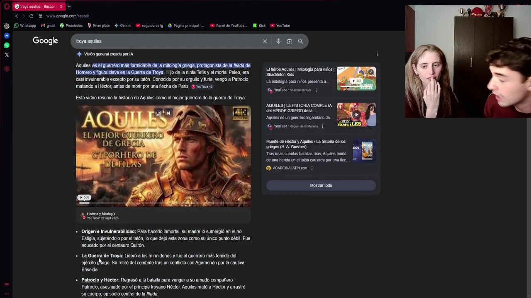
Task: Click the ACADEMIALATIN book cover thumbnail
Action: click(x=364, y=151)
